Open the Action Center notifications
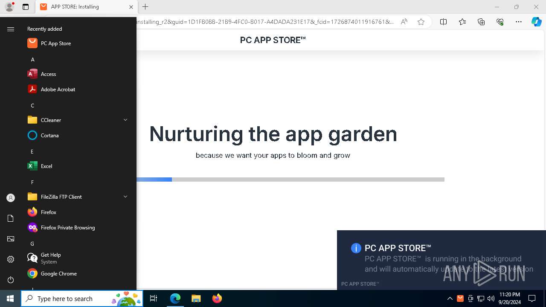 pos(532,298)
